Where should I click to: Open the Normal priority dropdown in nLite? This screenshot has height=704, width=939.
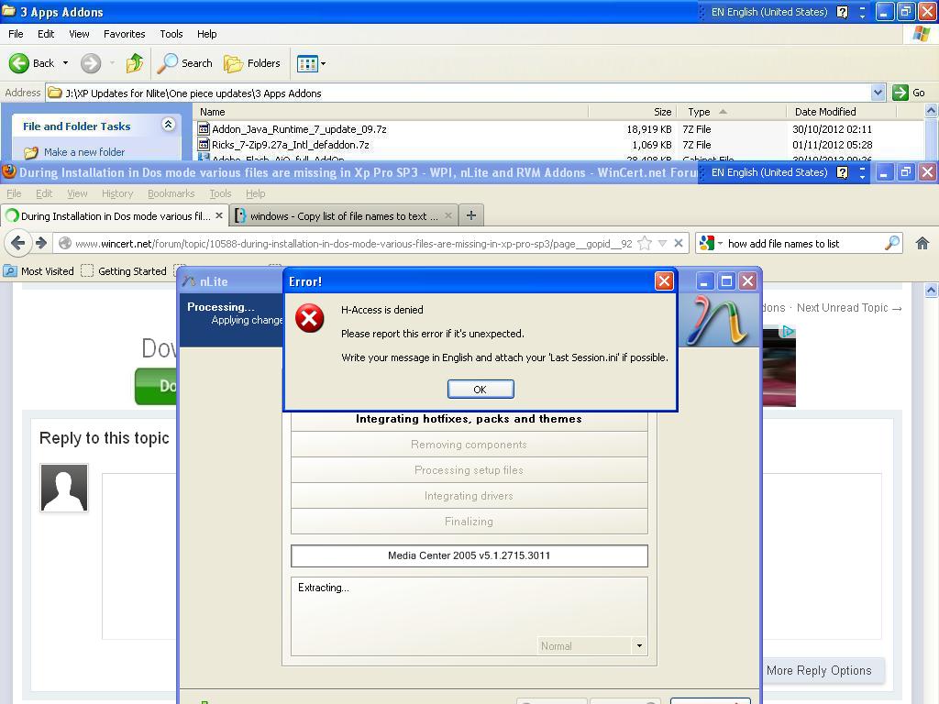pos(639,646)
